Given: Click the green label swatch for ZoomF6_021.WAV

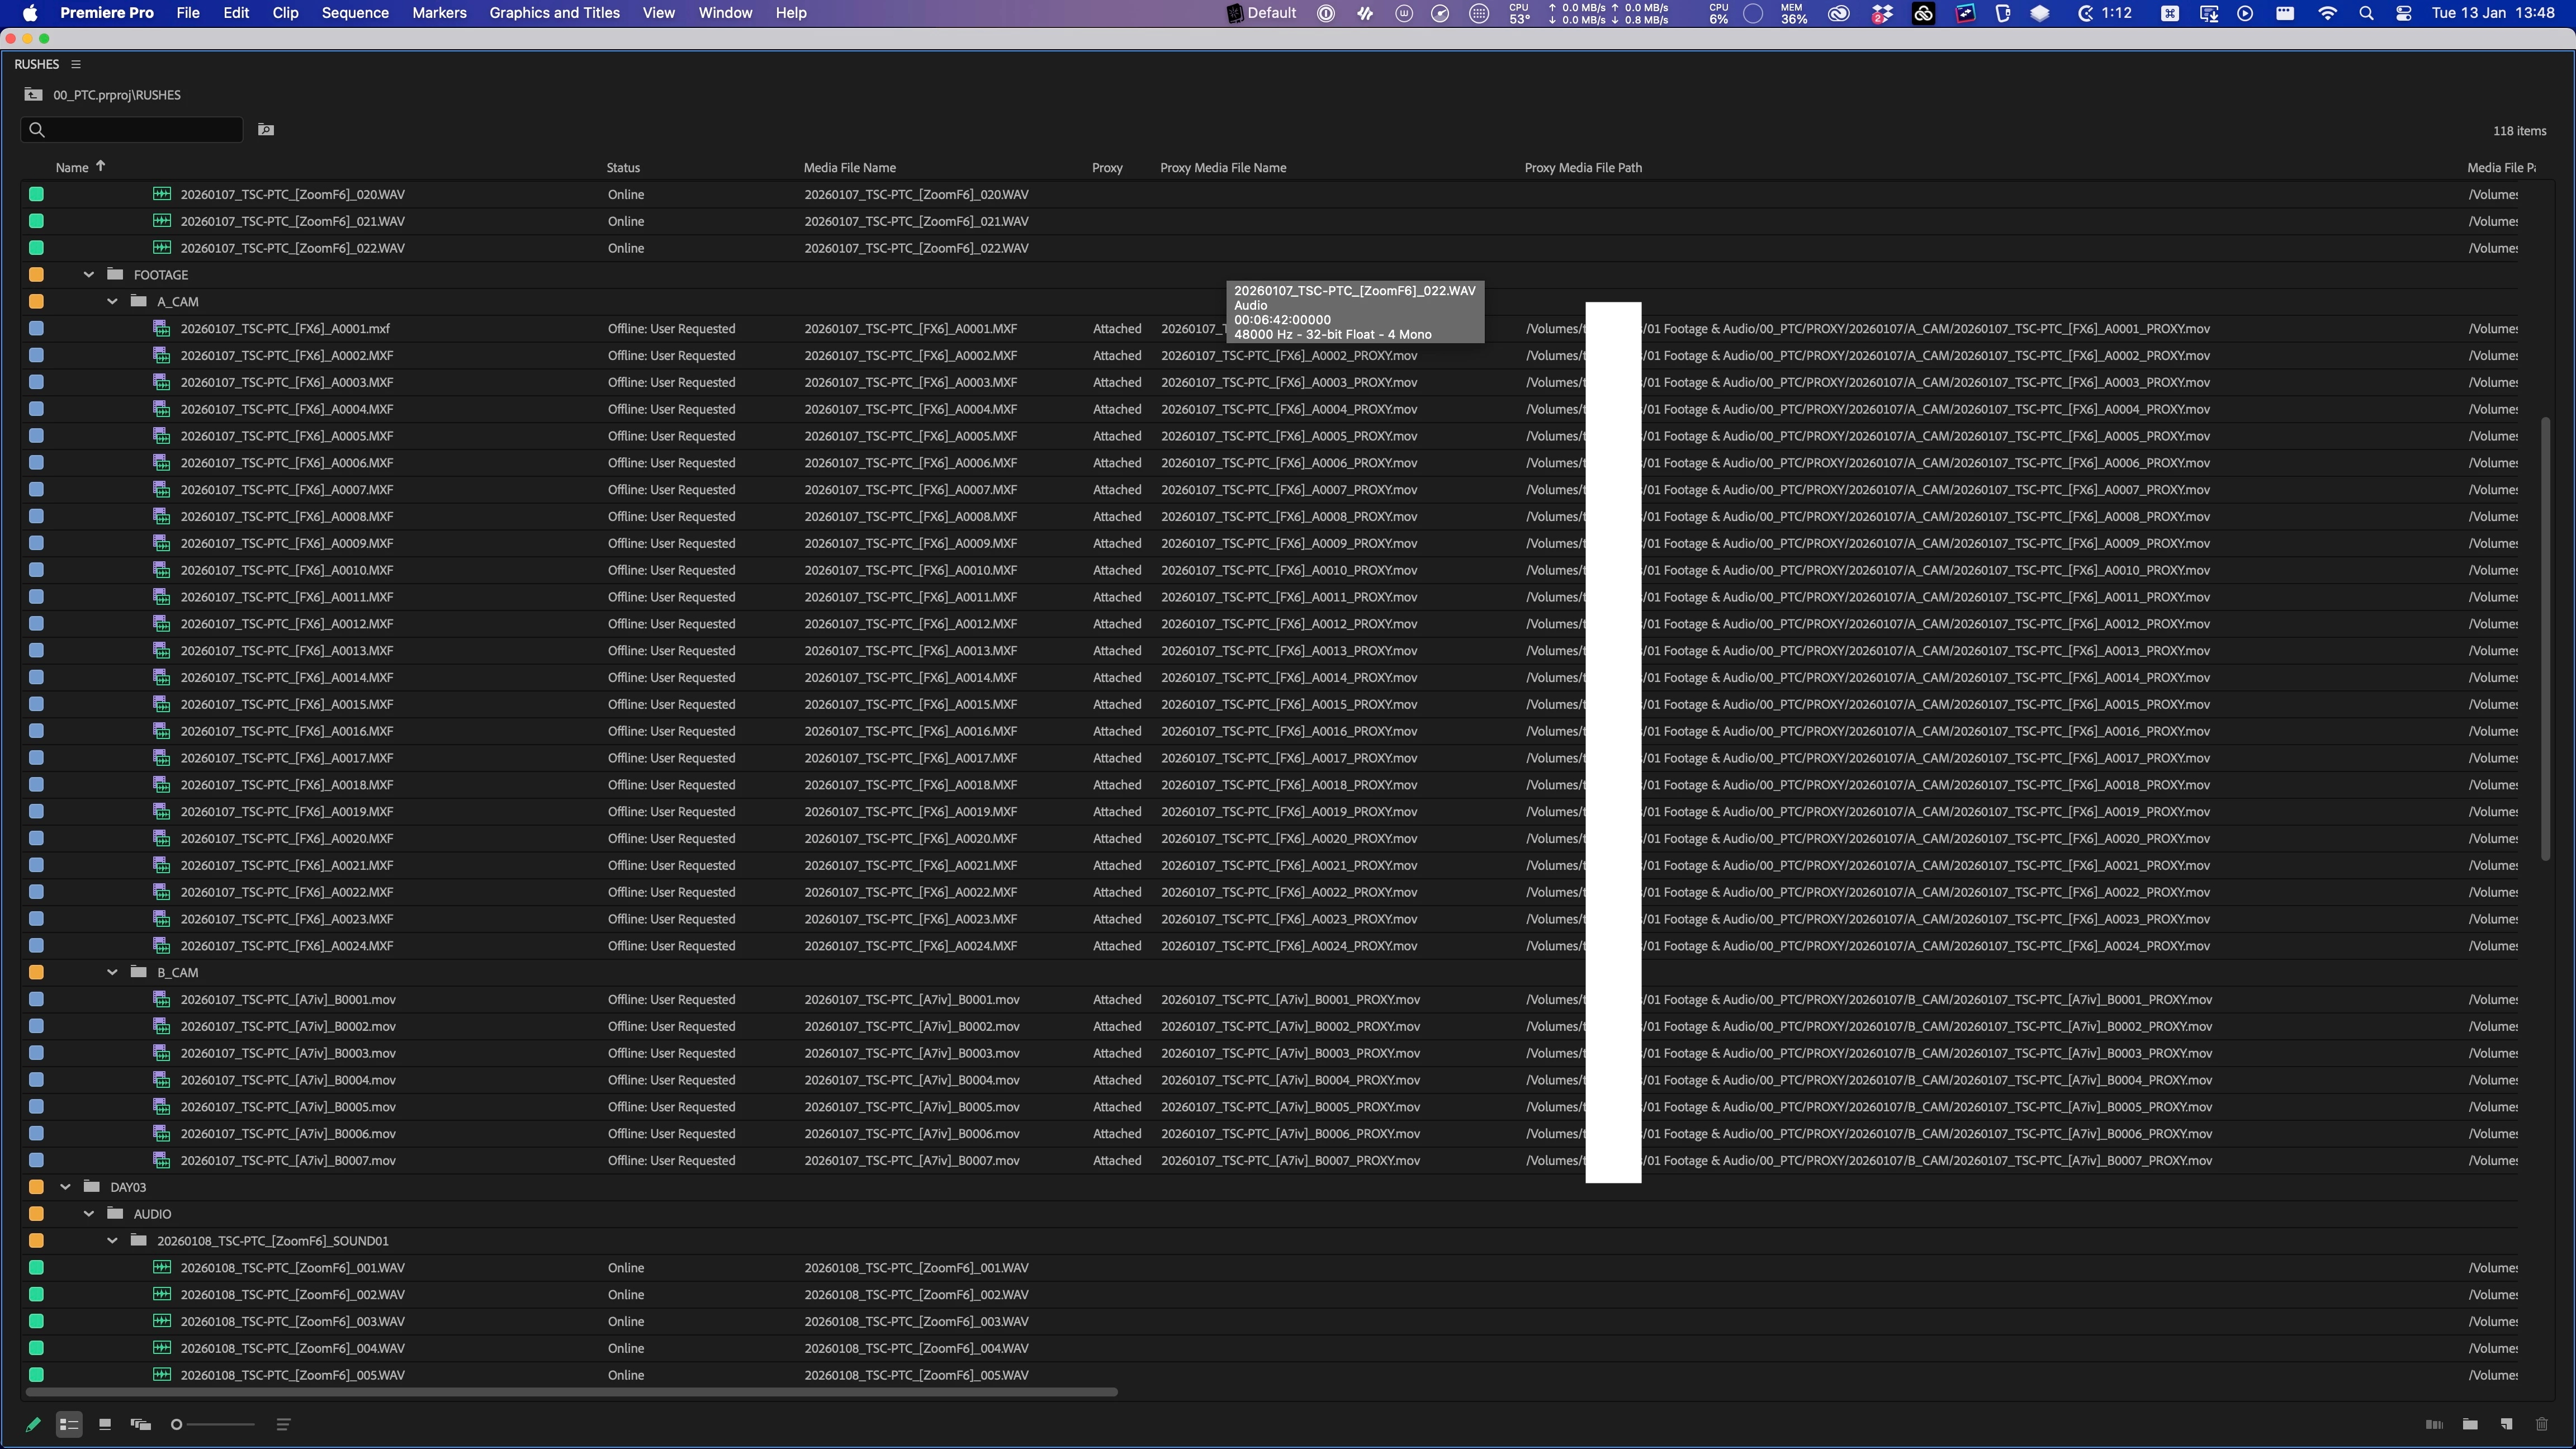Looking at the screenshot, I should click(x=36, y=221).
